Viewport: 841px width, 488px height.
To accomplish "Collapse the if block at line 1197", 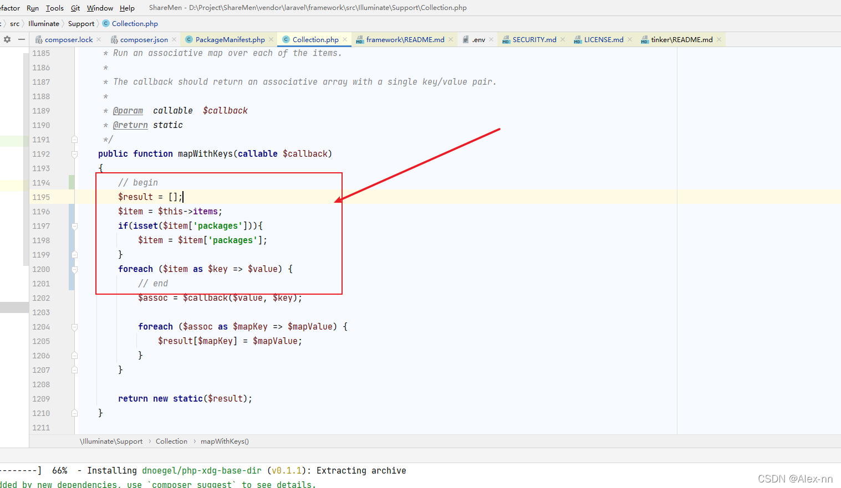I will [74, 226].
